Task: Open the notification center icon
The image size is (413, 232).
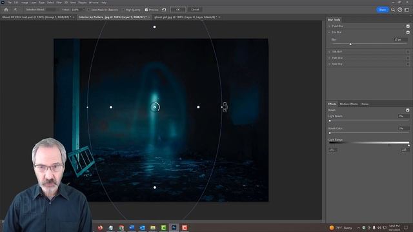Action: point(406,227)
